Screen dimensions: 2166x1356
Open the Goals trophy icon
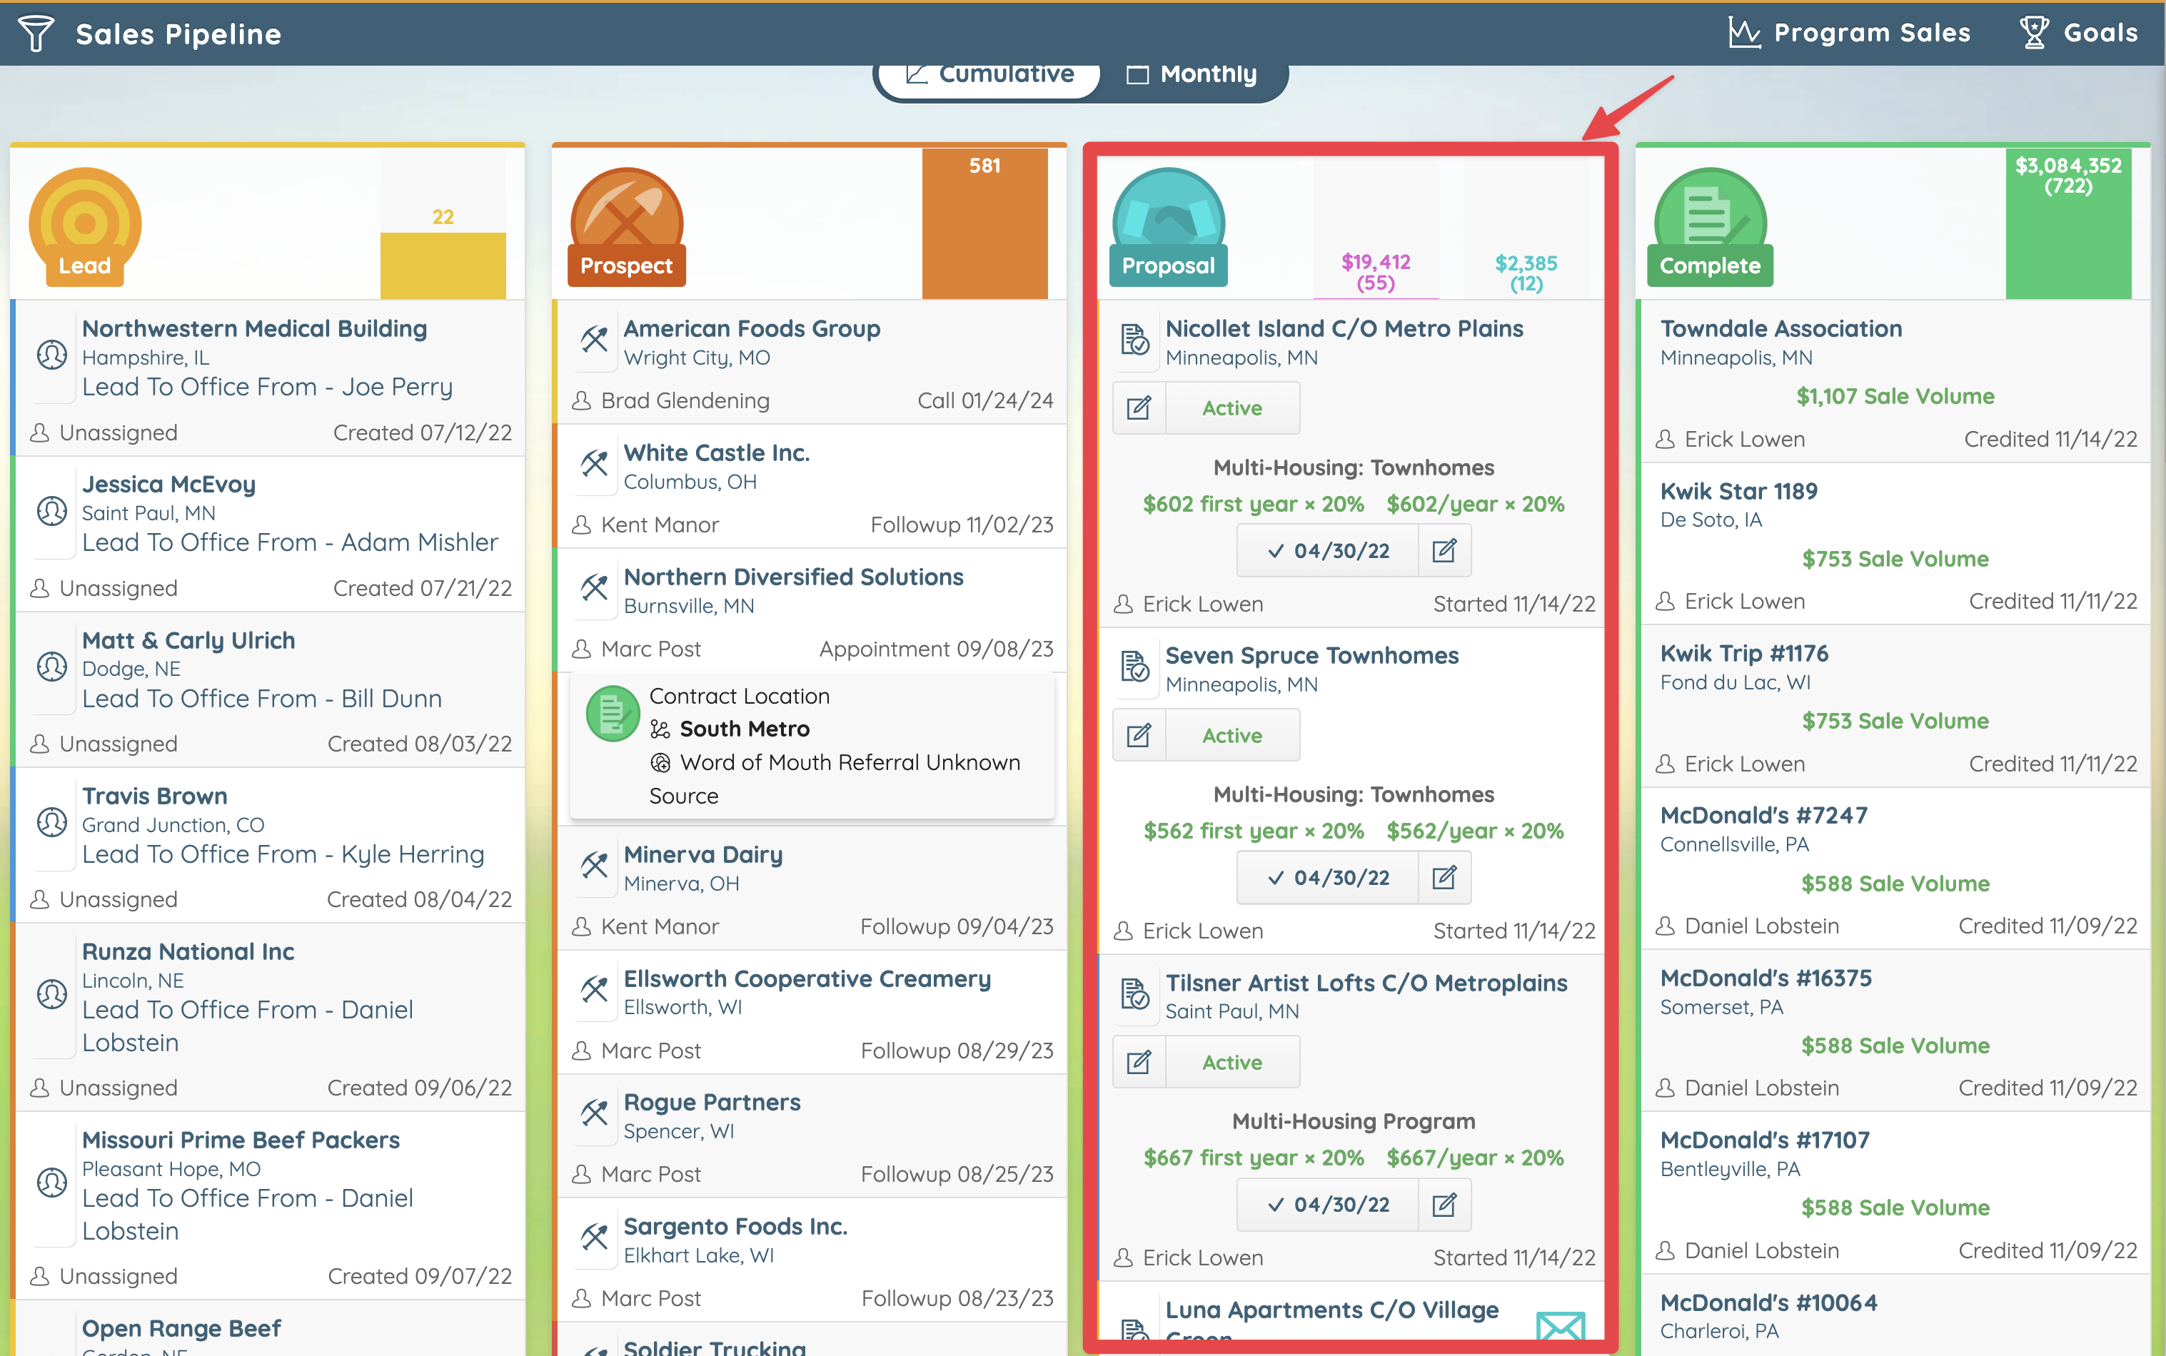click(x=2034, y=33)
